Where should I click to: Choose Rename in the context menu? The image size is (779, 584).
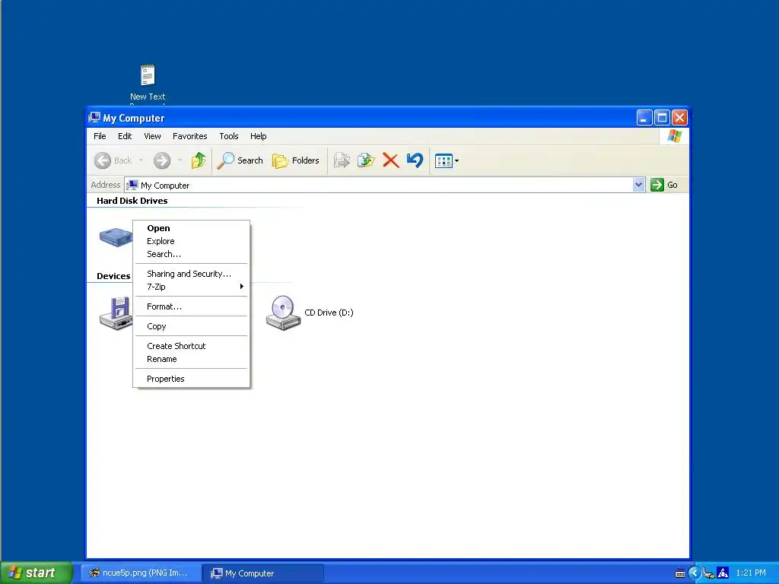[x=191, y=359]
